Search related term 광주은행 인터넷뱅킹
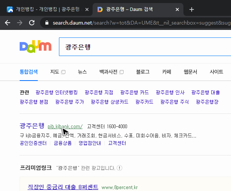231x191 pixels. (57, 92)
